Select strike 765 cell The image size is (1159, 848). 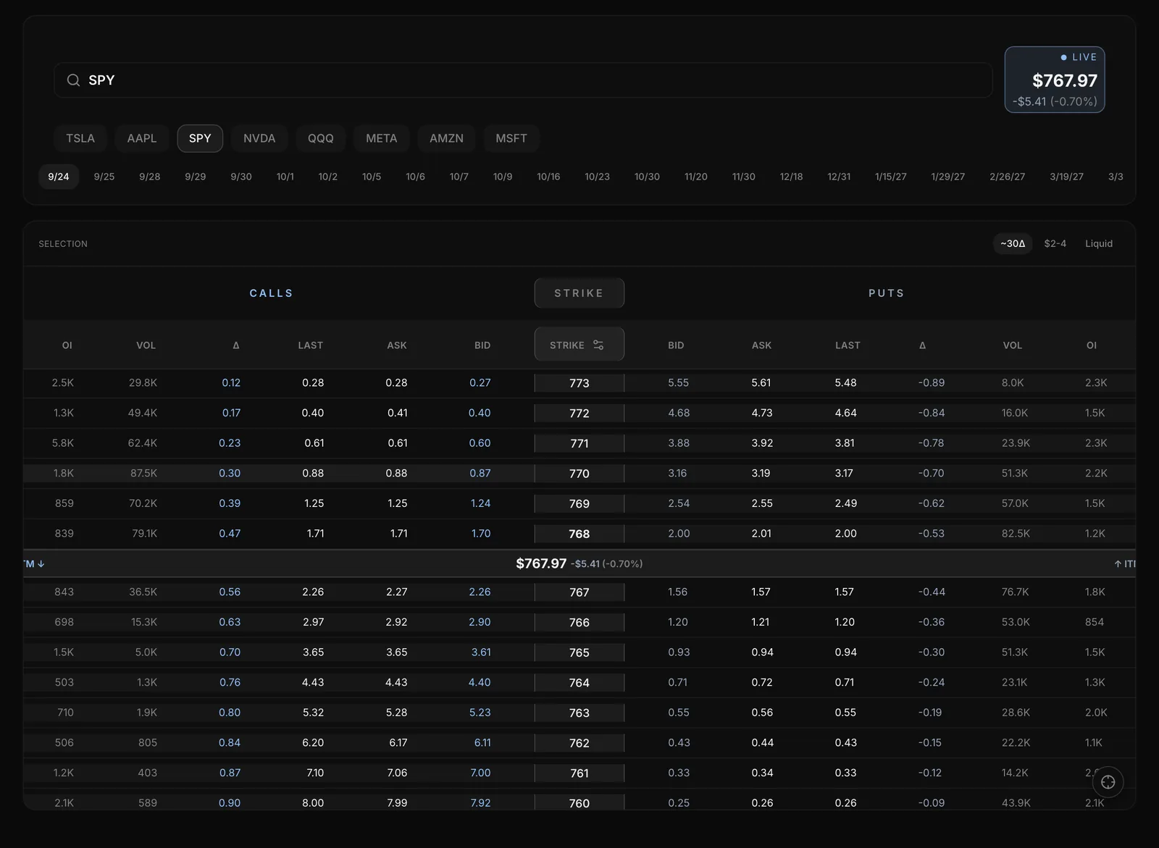579,652
